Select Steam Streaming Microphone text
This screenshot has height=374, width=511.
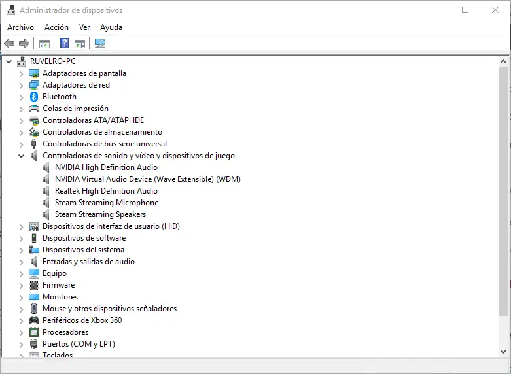107,203
